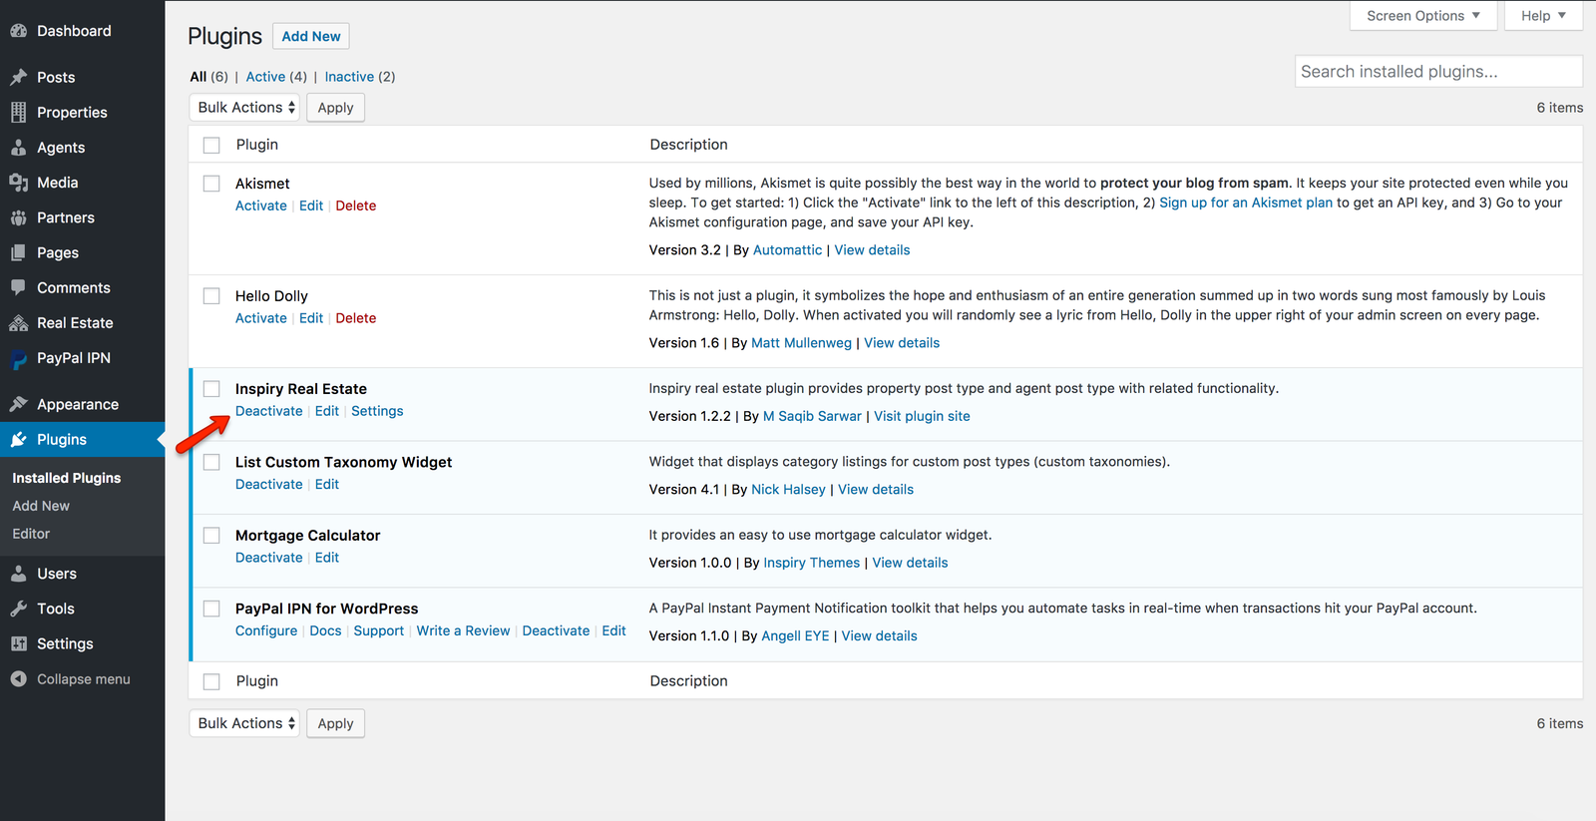This screenshot has width=1596, height=821.
Task: Click the Settings sliders icon
Action: 18,643
